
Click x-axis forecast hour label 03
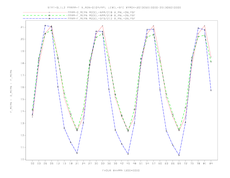[x=39, y=163]
